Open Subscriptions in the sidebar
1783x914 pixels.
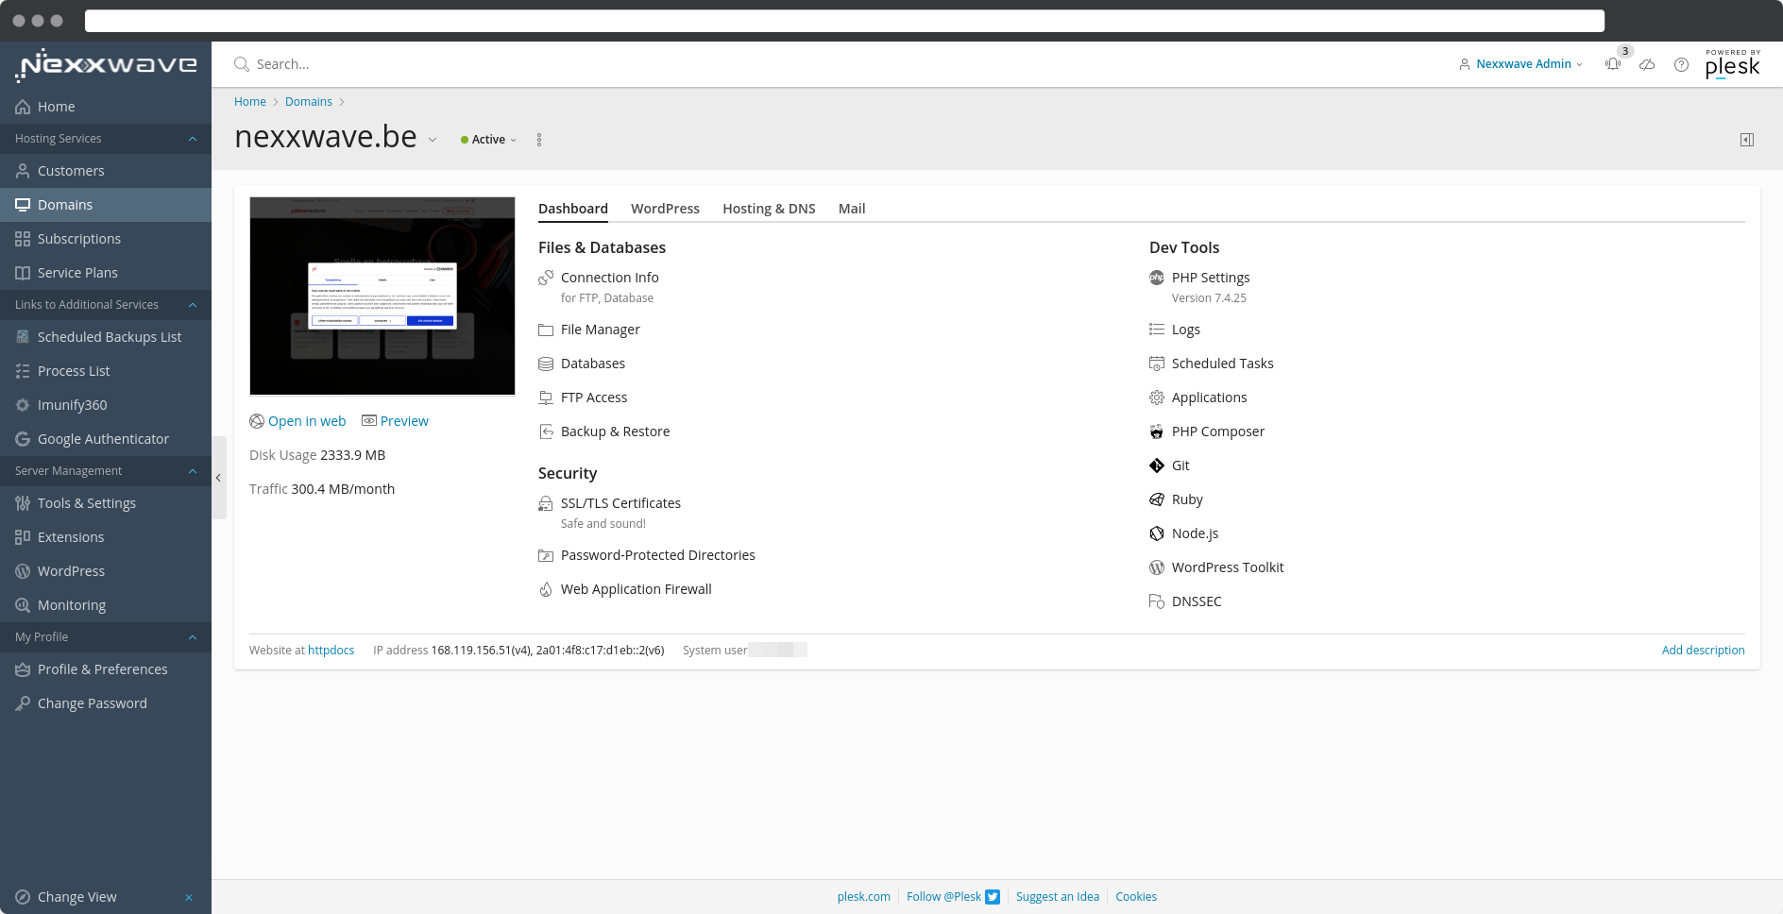pos(106,239)
